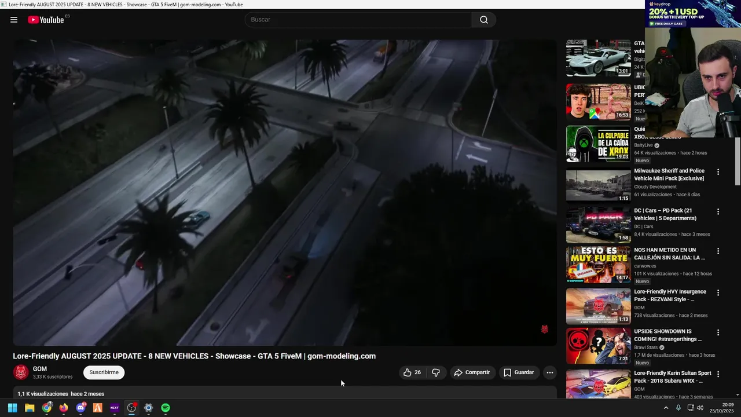Open HVY Insurgence 1:13 thumbnail
741x417 pixels.
coord(599,306)
